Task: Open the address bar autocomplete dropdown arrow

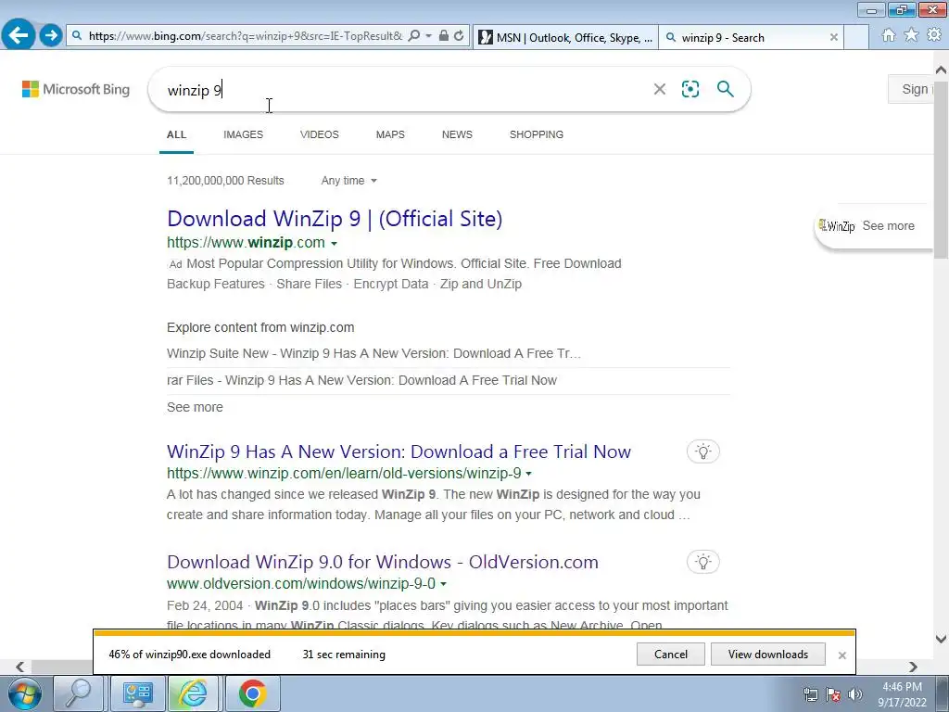Action: [x=428, y=36]
